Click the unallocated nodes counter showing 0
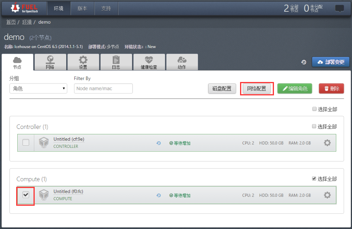The image size is (352, 229). (313, 9)
